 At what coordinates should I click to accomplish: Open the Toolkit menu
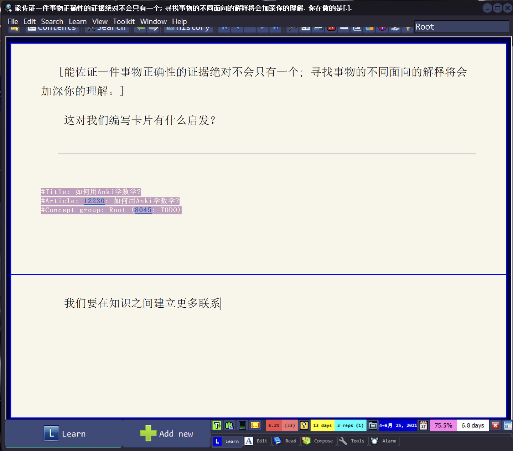124,21
